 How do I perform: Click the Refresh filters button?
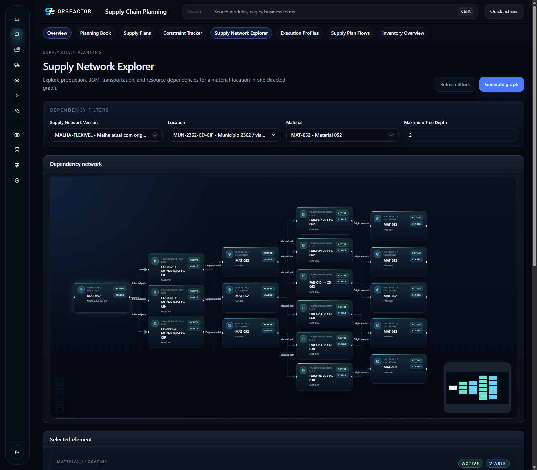(x=455, y=84)
